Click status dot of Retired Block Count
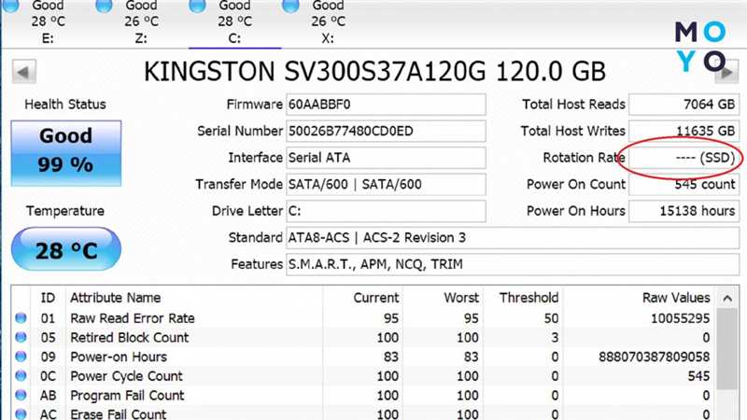 click(x=21, y=337)
